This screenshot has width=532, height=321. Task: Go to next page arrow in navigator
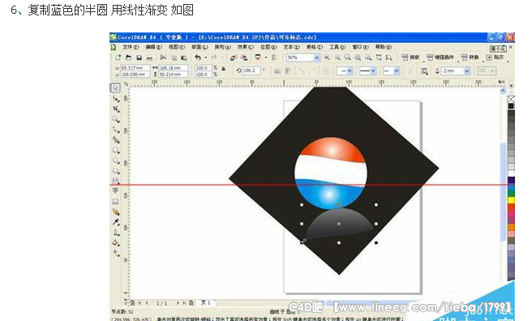click(178, 303)
